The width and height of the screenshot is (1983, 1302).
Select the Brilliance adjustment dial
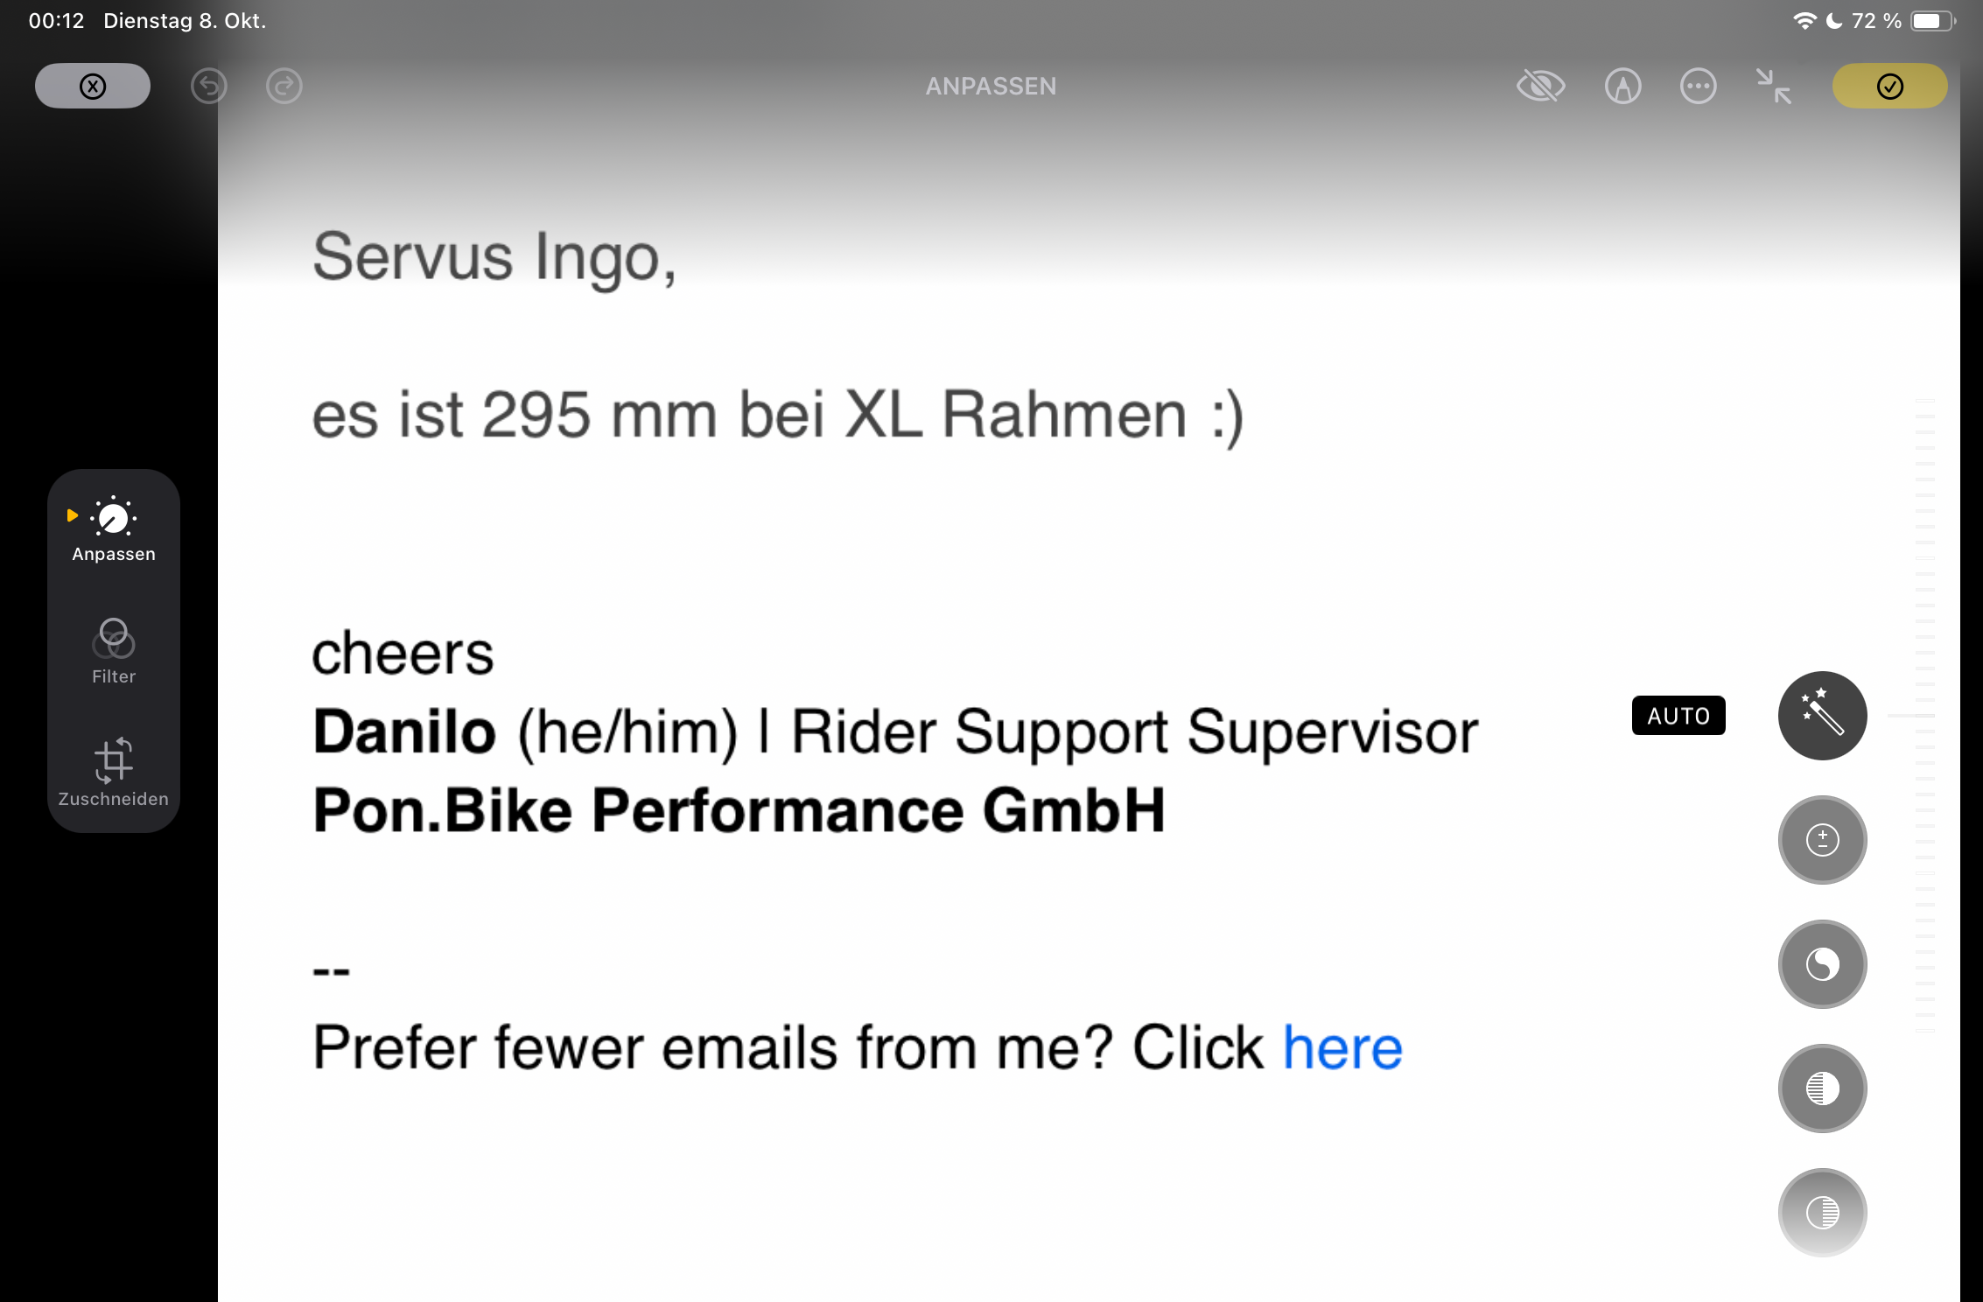(x=1822, y=964)
